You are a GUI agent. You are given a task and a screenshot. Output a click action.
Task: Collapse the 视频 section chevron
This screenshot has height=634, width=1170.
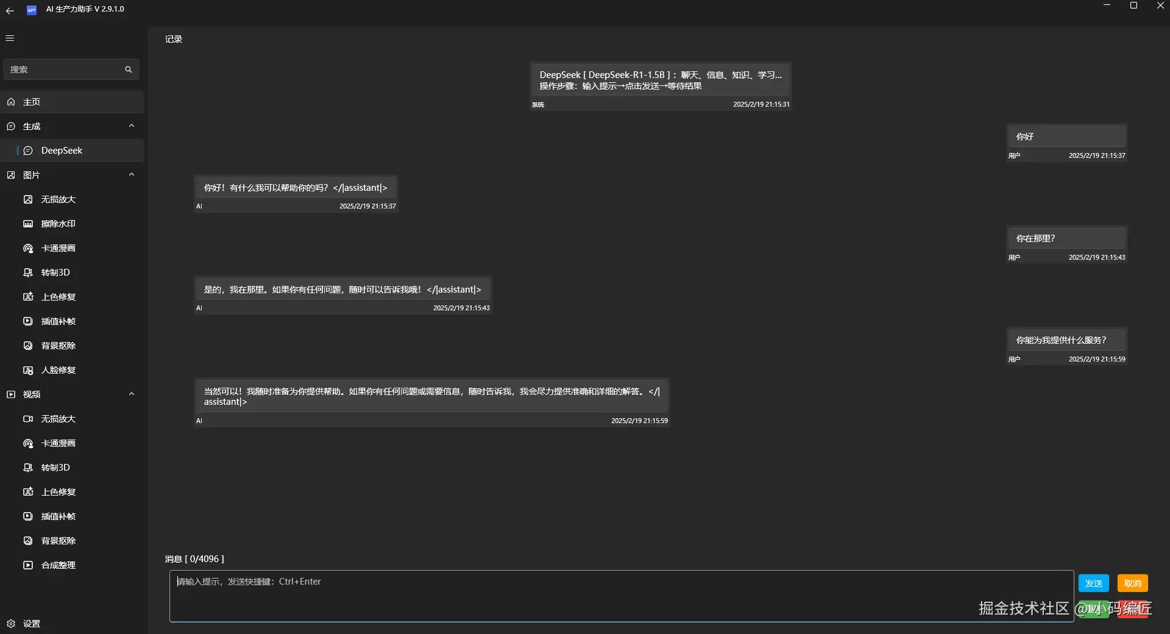tap(132, 394)
